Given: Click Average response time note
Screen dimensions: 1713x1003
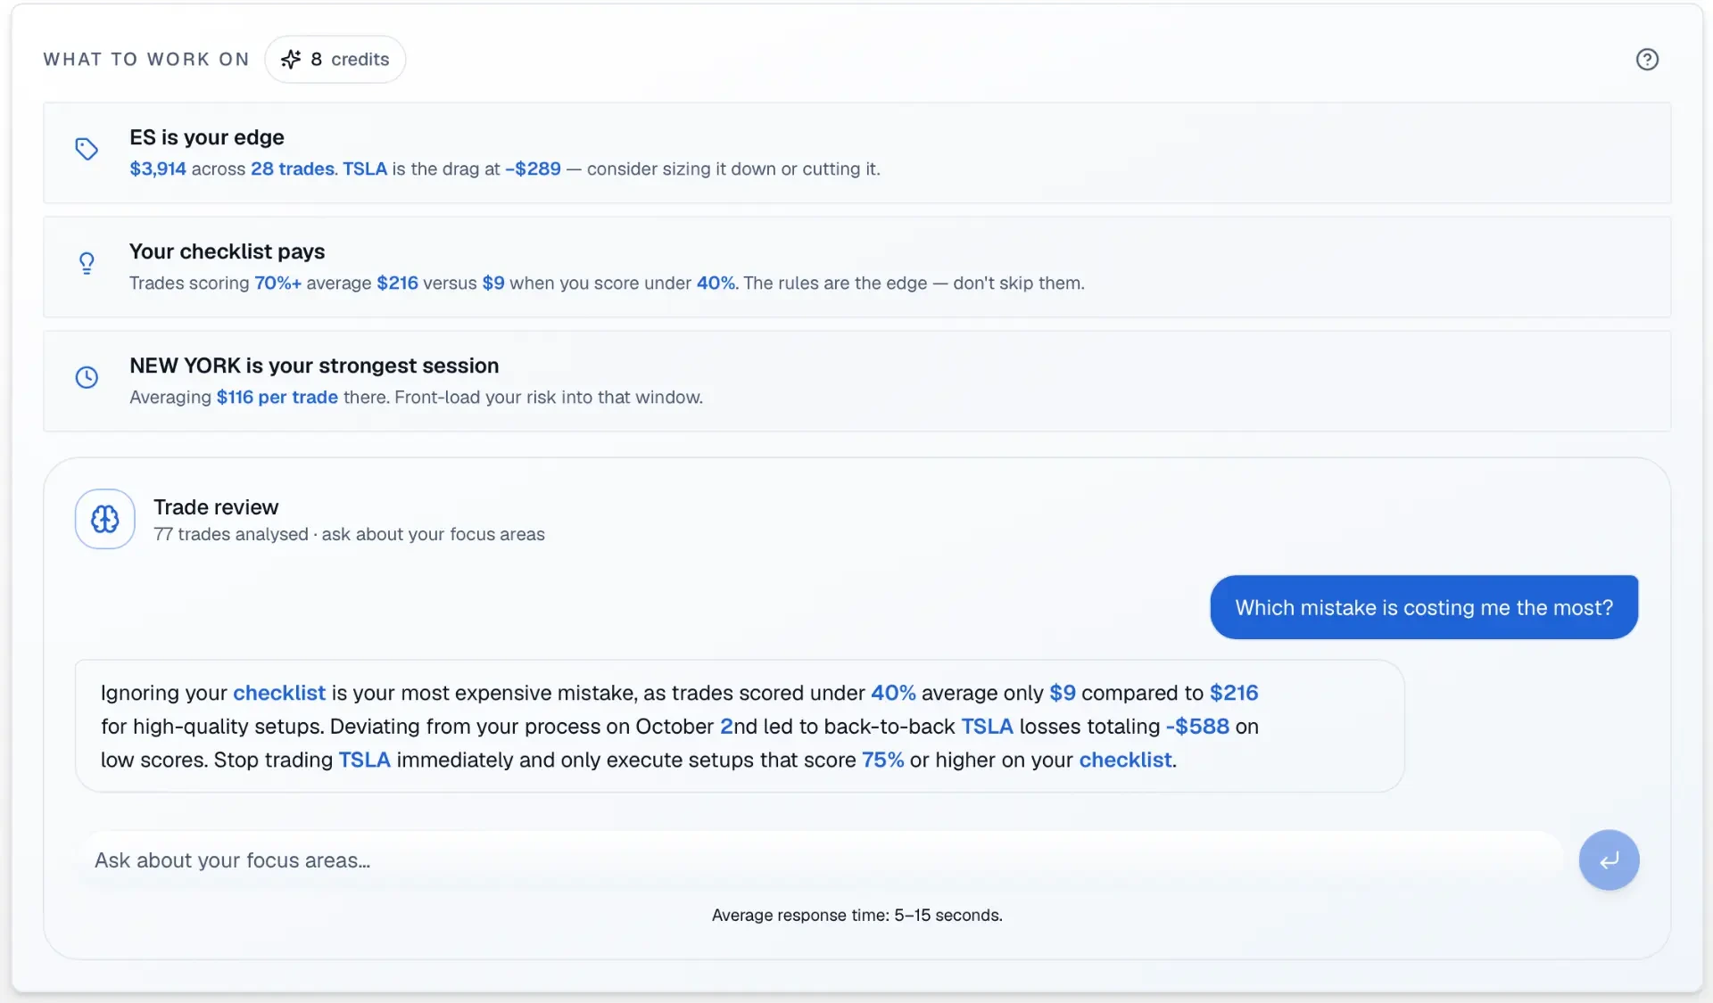Looking at the screenshot, I should coord(857,915).
